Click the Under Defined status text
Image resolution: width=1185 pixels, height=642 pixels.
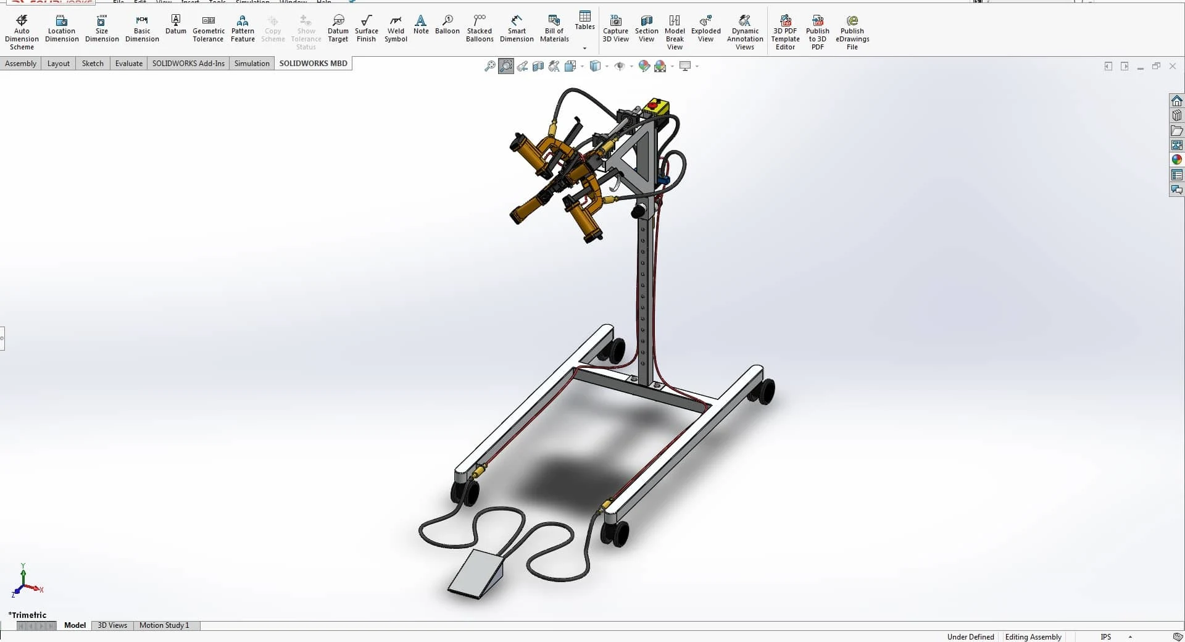click(970, 636)
